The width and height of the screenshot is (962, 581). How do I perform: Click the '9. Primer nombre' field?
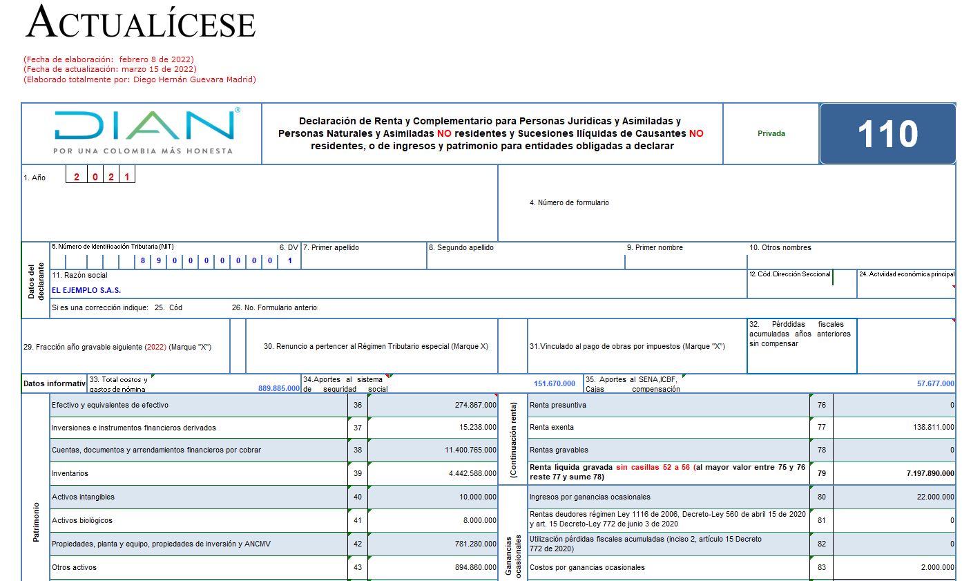(686, 256)
